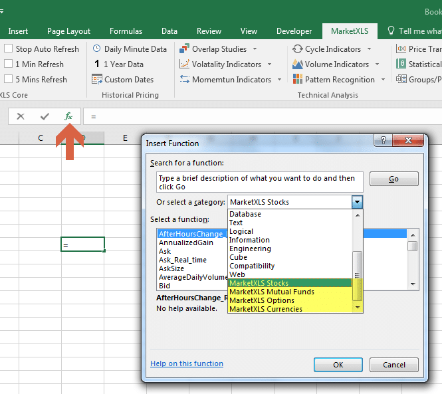
Task: Expand Momemtun Indicators dropdown arrow
Action: click(279, 80)
